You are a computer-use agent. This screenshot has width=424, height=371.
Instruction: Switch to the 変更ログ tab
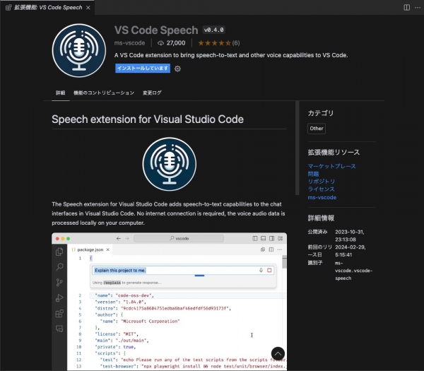click(x=152, y=93)
